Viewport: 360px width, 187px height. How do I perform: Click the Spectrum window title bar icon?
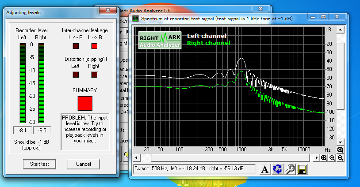point(135,18)
